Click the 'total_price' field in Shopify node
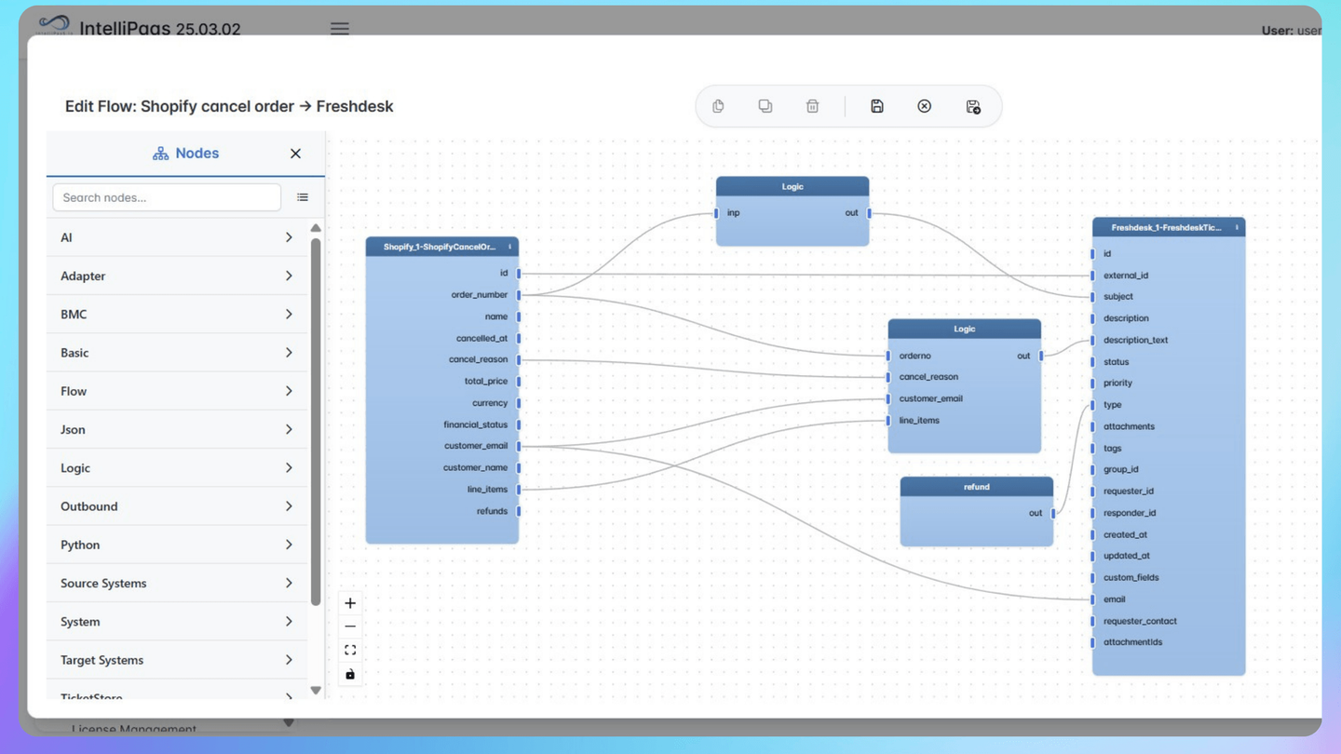The image size is (1341, 754). coord(486,382)
